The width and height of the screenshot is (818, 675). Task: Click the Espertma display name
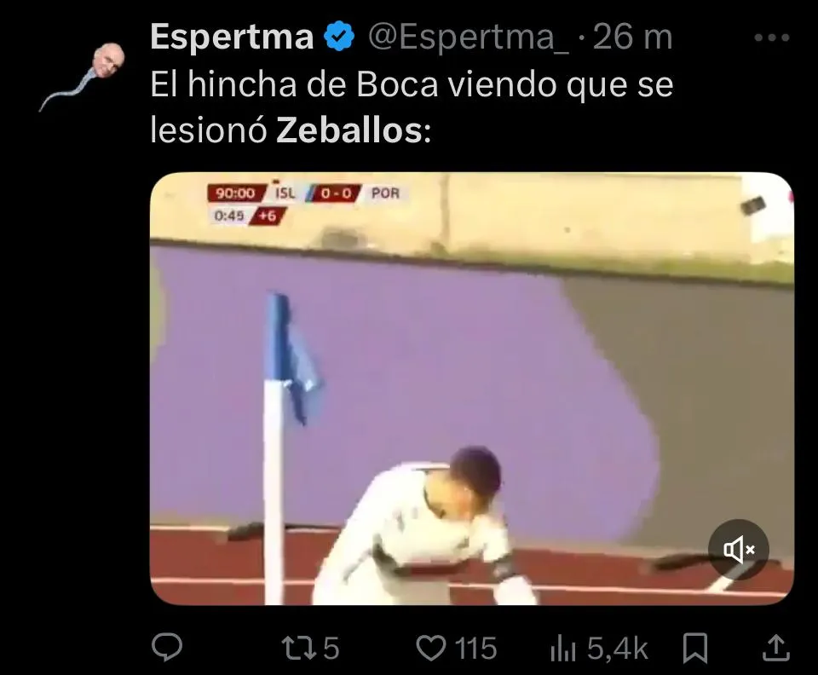(x=232, y=37)
